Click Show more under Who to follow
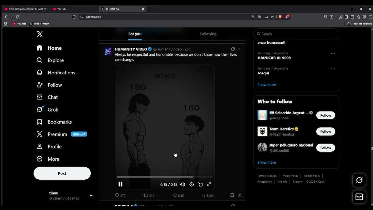Image resolution: width=373 pixels, height=210 pixels. (267, 162)
